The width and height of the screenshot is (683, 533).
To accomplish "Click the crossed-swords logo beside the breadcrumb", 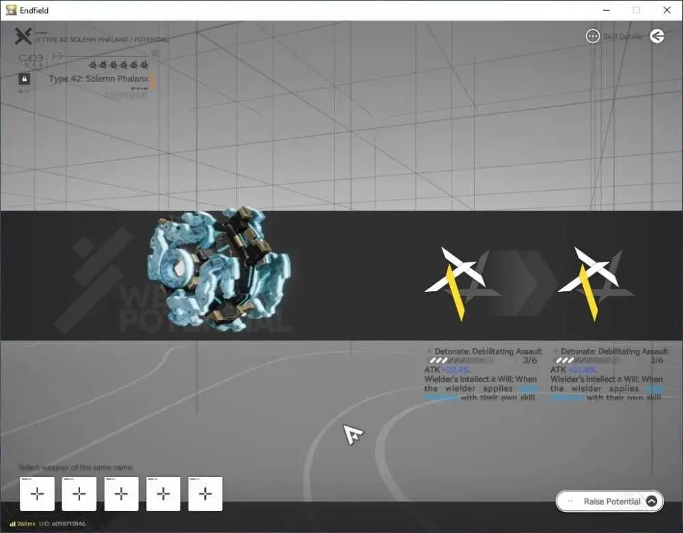I will pyautogui.click(x=23, y=36).
